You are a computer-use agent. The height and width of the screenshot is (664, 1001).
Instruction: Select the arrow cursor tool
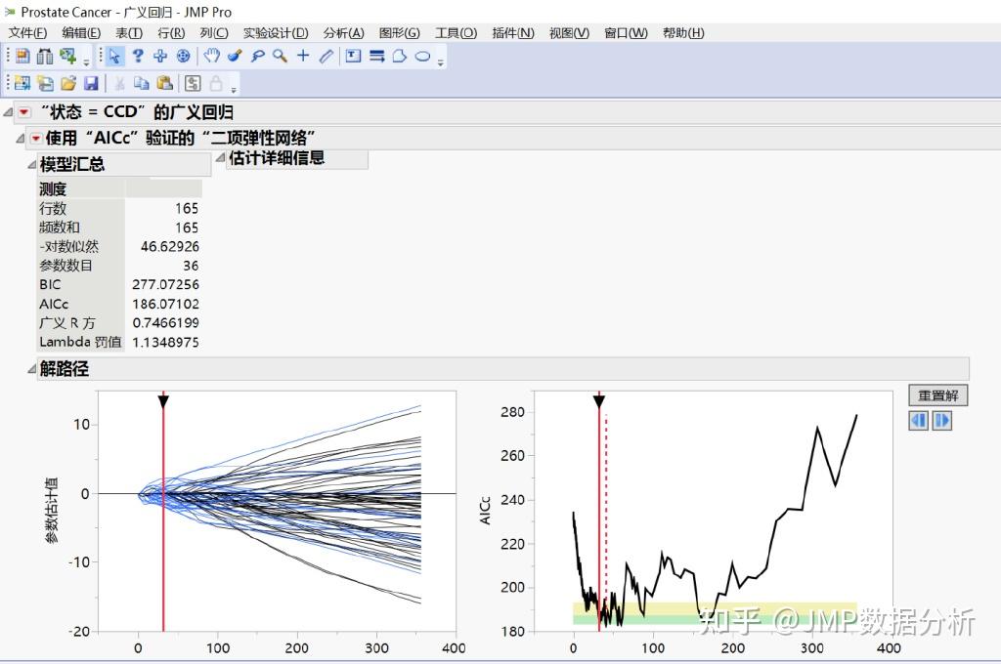(x=114, y=56)
